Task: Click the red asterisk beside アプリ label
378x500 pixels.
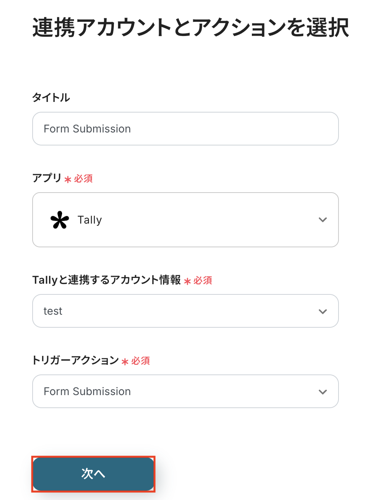Action: (x=68, y=179)
